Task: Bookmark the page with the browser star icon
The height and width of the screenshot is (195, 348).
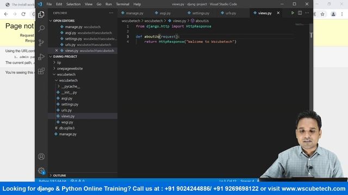Action: click(322, 14)
